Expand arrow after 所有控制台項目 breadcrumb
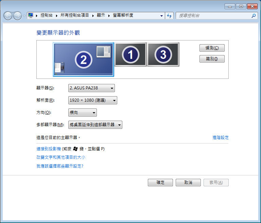This screenshot has height=223, width=261. [93, 16]
